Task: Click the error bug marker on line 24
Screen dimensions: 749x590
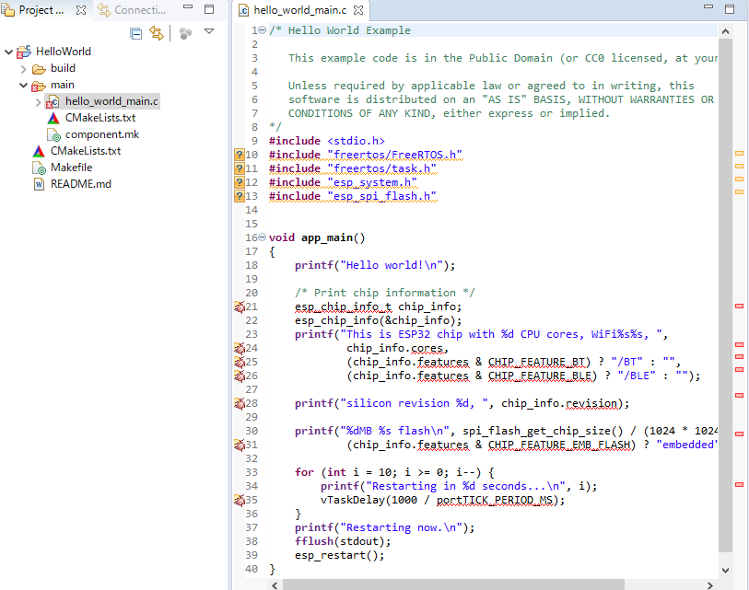Action: pyautogui.click(x=240, y=348)
